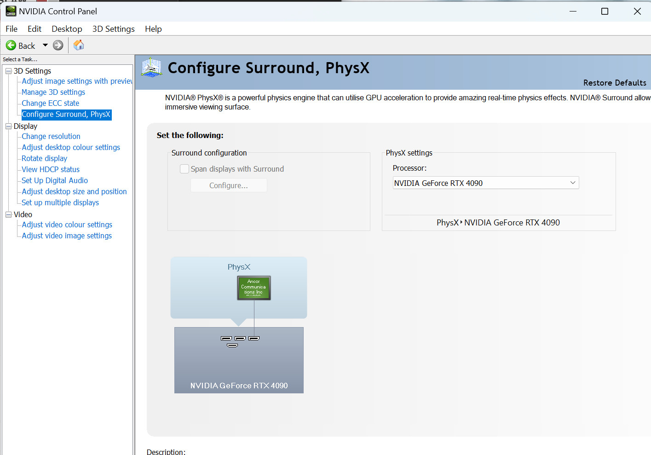Open View HDCP status
651x455 pixels.
point(51,169)
